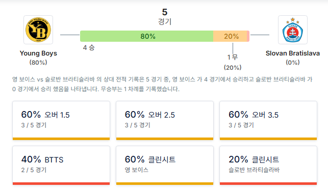328x192 pixels.
Task: Select the 40% BTTS stat card
Action: coord(61,165)
